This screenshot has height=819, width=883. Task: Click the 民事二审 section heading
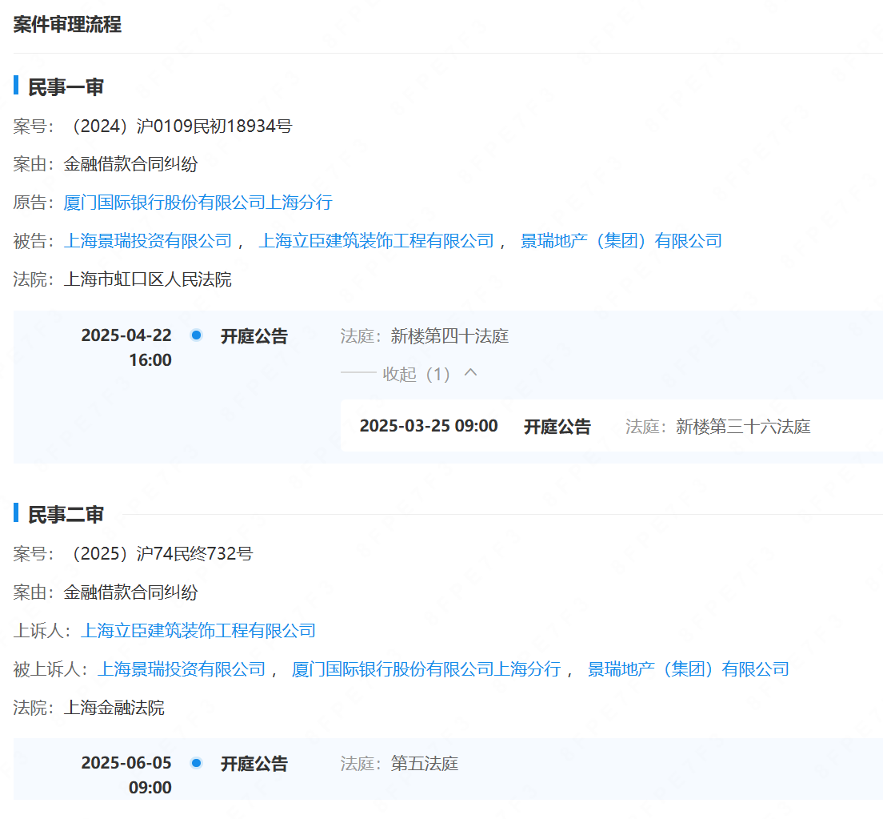point(66,515)
